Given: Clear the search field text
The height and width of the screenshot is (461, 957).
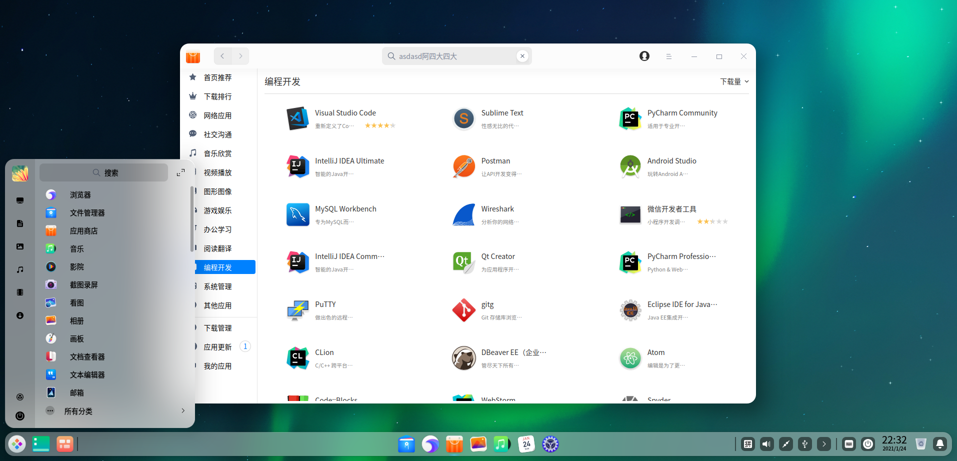Looking at the screenshot, I should [x=522, y=56].
